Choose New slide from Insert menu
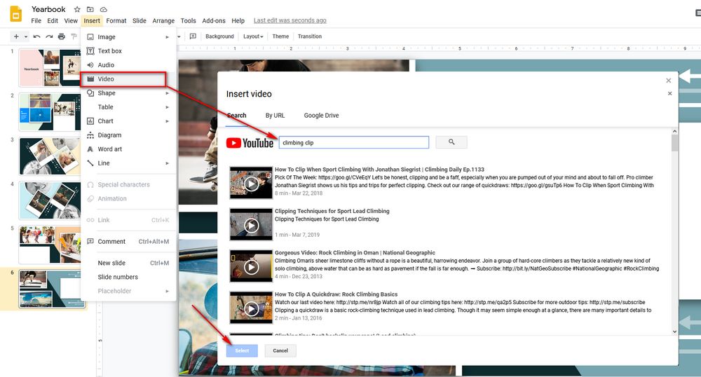The height and width of the screenshot is (377, 701). [x=128, y=263]
